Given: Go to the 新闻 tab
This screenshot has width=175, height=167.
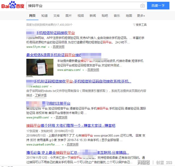Looking at the screenshot, I should pos(93,16).
